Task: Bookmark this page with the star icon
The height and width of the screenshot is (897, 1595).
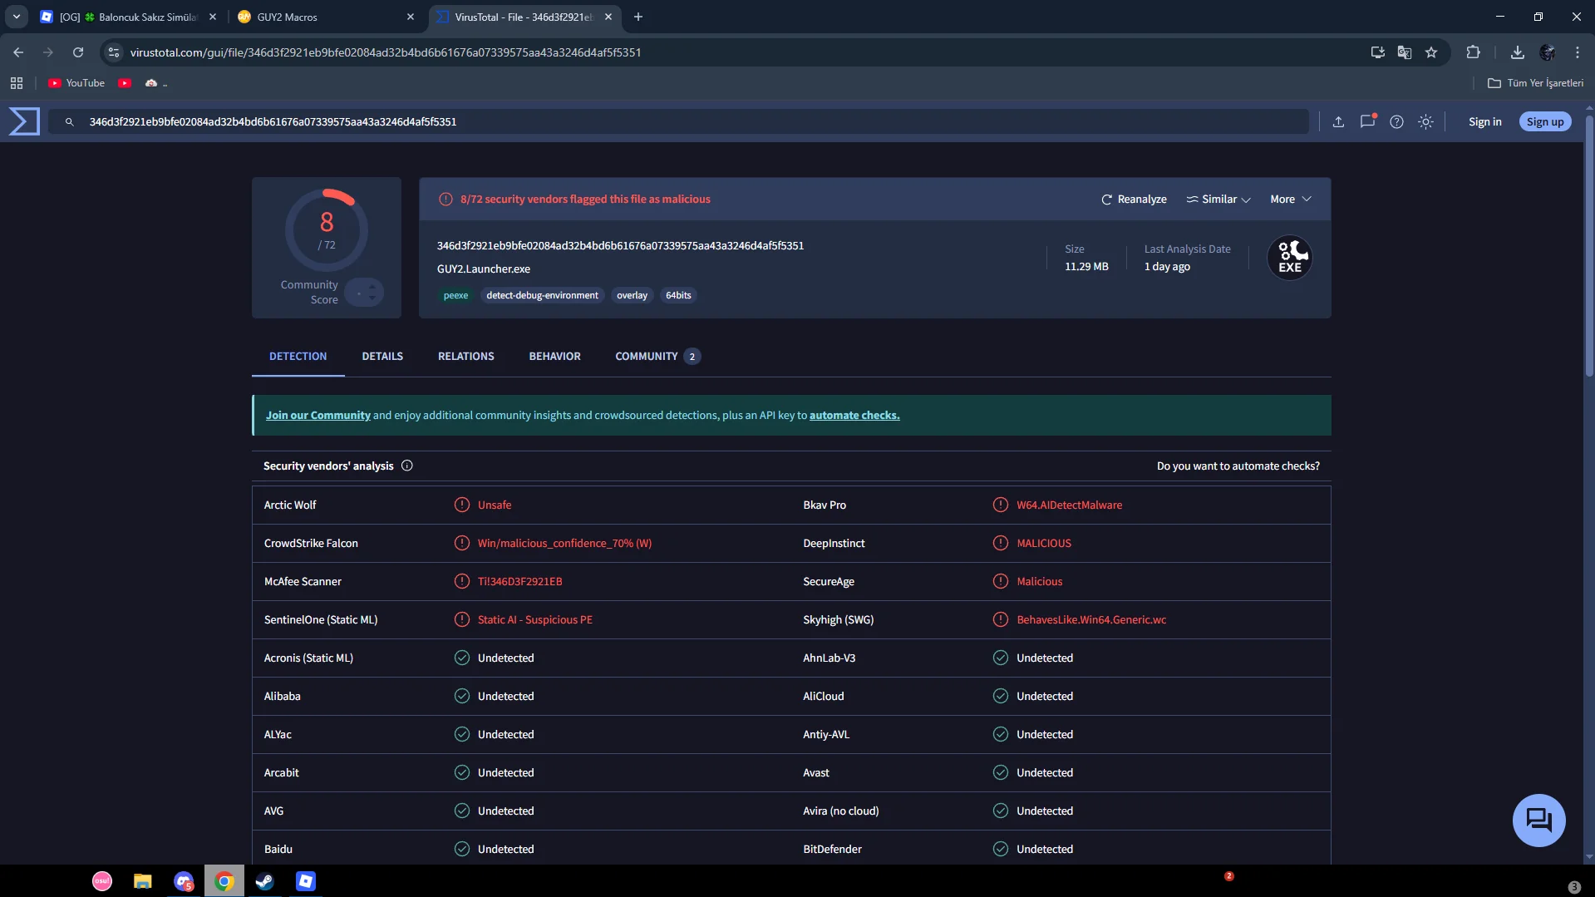Action: tap(1431, 52)
